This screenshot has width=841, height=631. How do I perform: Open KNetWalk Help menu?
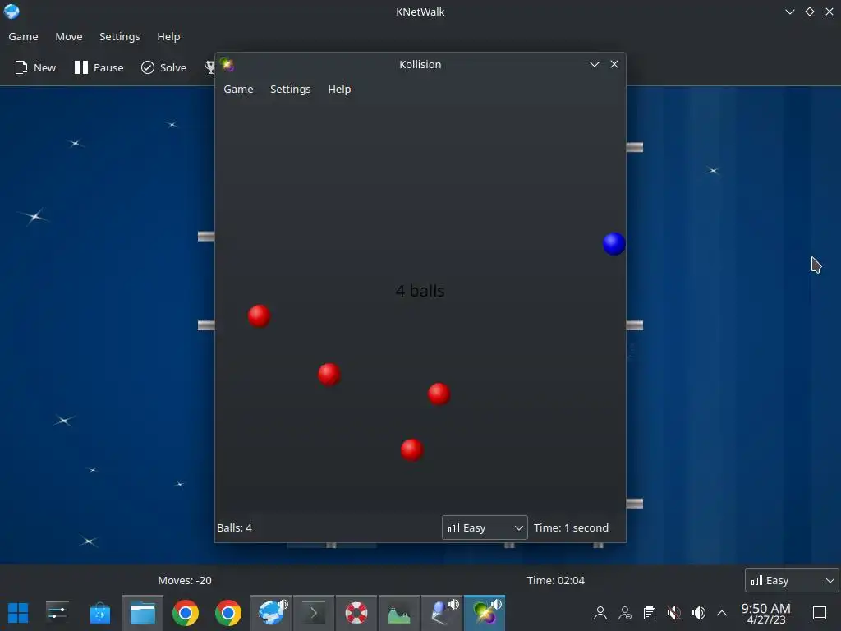pos(168,36)
